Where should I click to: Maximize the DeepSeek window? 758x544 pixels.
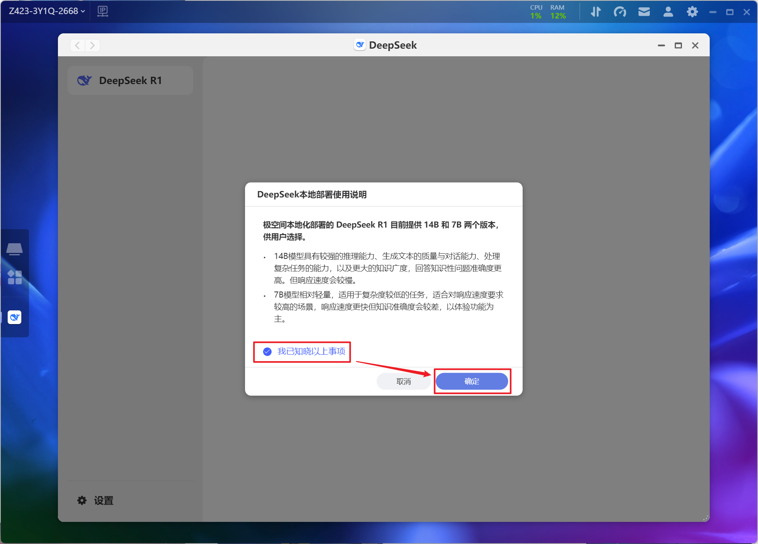click(678, 45)
